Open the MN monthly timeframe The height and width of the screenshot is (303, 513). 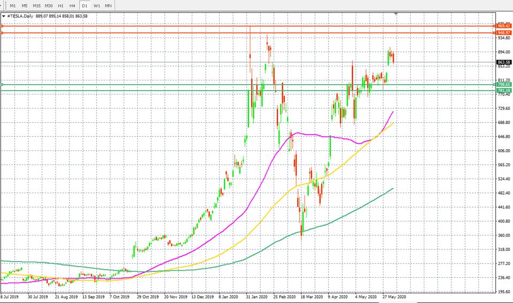[108, 5]
